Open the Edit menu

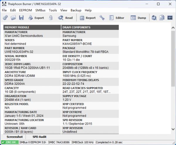pyautogui.click(x=13, y=10)
